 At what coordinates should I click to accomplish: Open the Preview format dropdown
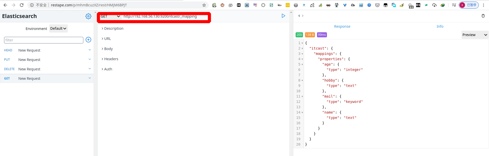(475, 35)
